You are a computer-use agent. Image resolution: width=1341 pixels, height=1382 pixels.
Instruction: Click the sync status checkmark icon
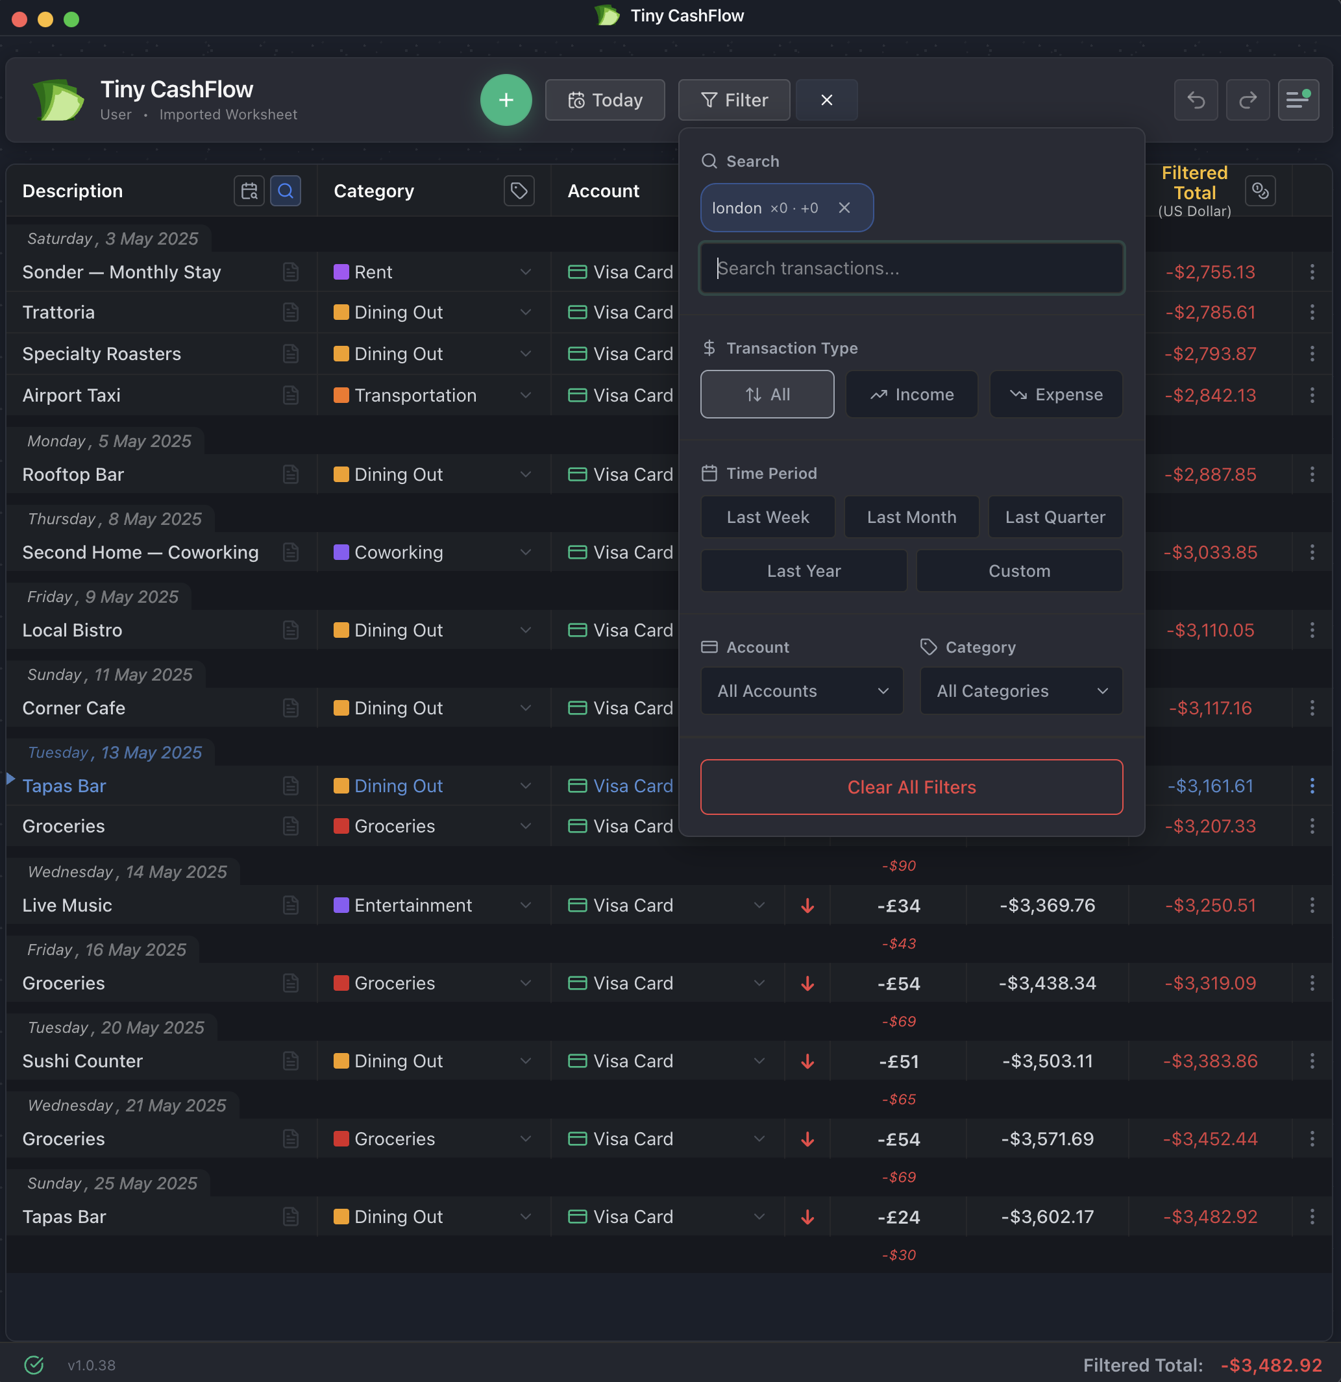(x=34, y=1366)
